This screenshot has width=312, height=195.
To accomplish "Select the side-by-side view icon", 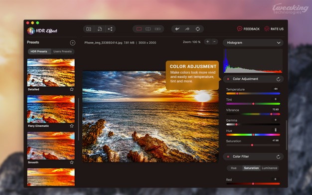I will pos(157,29).
